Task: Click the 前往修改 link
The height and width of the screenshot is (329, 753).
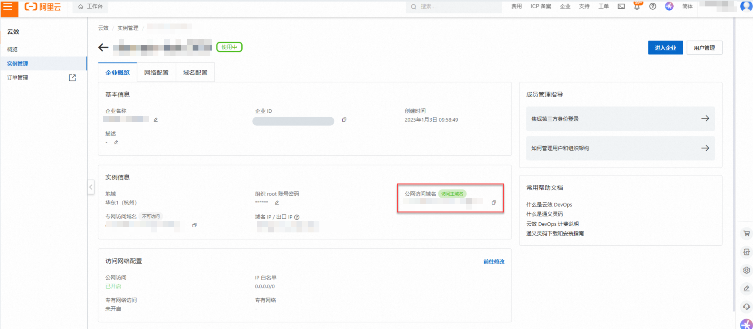Action: click(494, 262)
